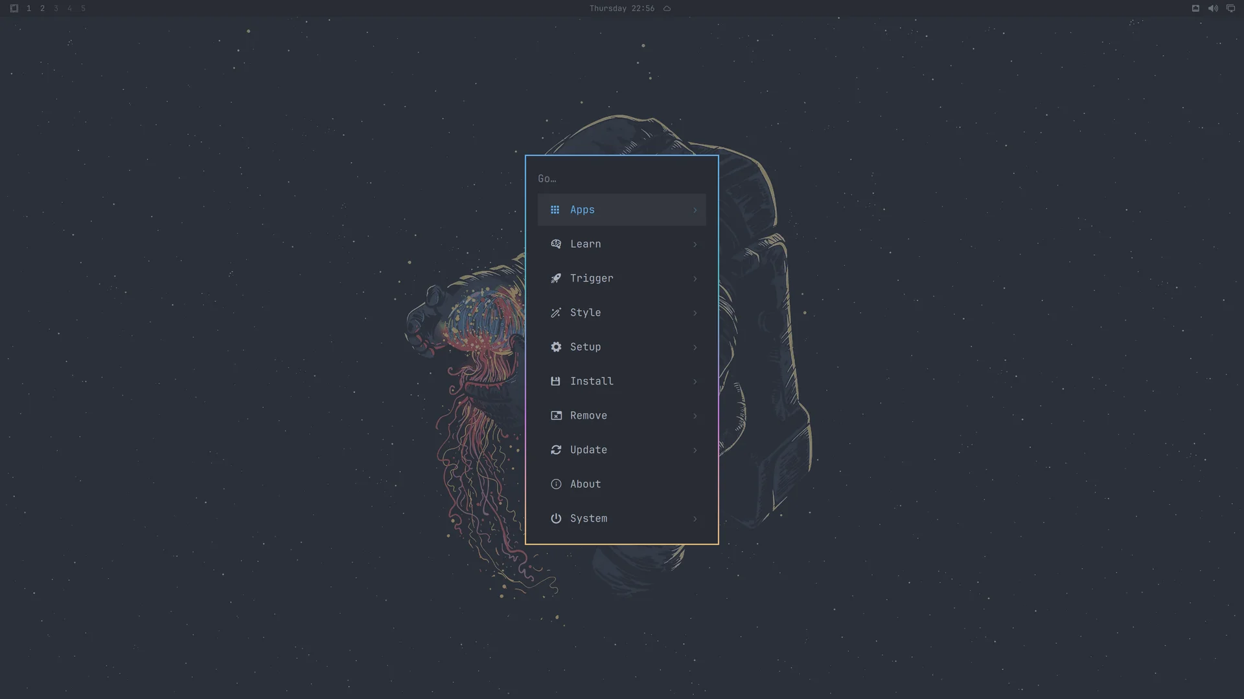Click the Apps grid icon
The width and height of the screenshot is (1244, 699).
[x=555, y=210]
